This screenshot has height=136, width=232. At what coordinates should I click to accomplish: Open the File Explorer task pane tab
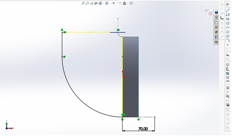point(216,22)
